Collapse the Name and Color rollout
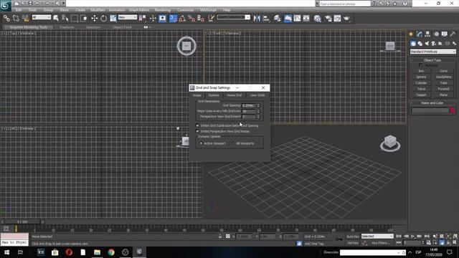 click(432, 103)
